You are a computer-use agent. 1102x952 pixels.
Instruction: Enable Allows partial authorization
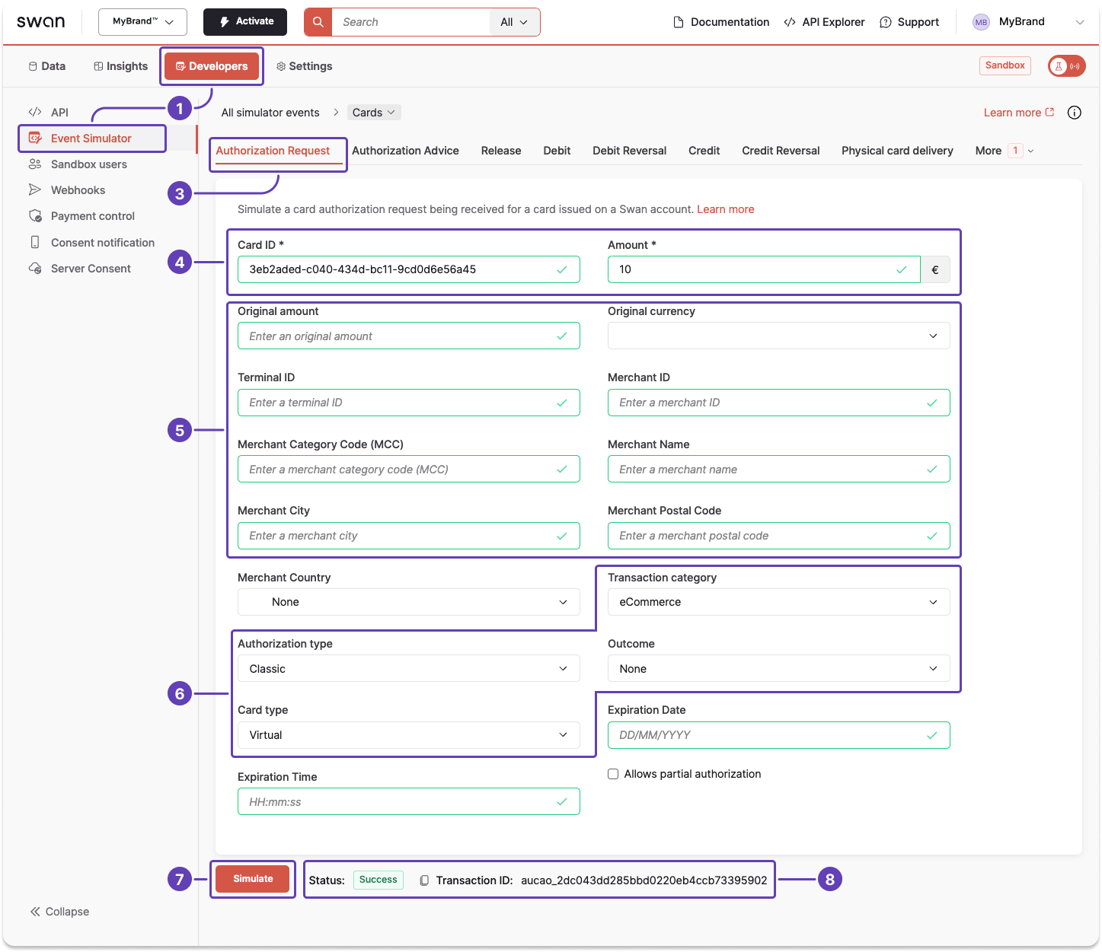click(x=613, y=773)
